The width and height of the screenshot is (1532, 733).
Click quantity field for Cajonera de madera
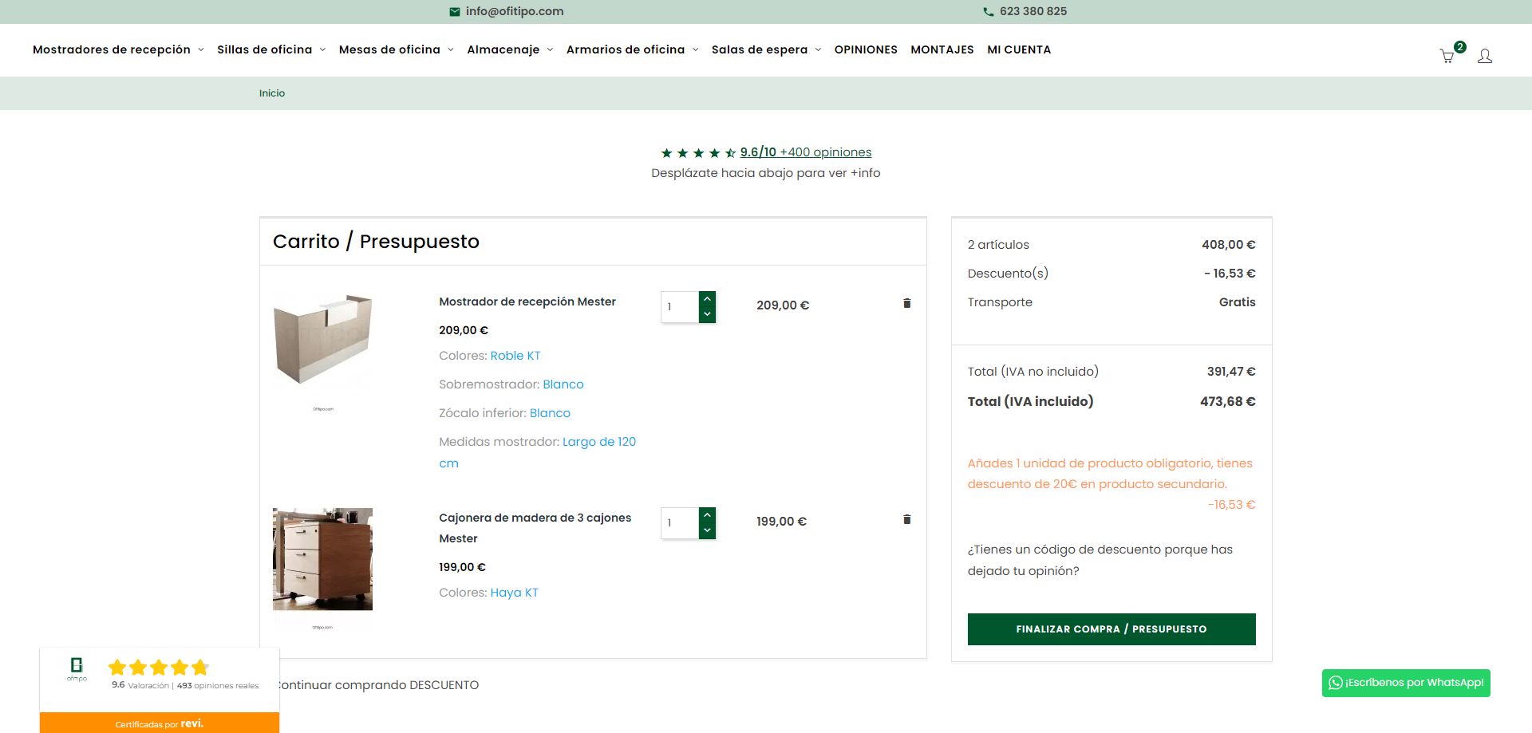click(680, 523)
